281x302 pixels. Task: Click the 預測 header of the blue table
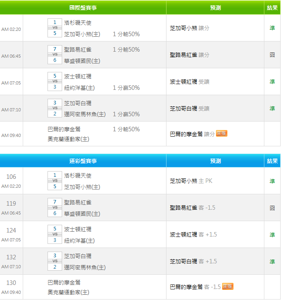(215, 161)
